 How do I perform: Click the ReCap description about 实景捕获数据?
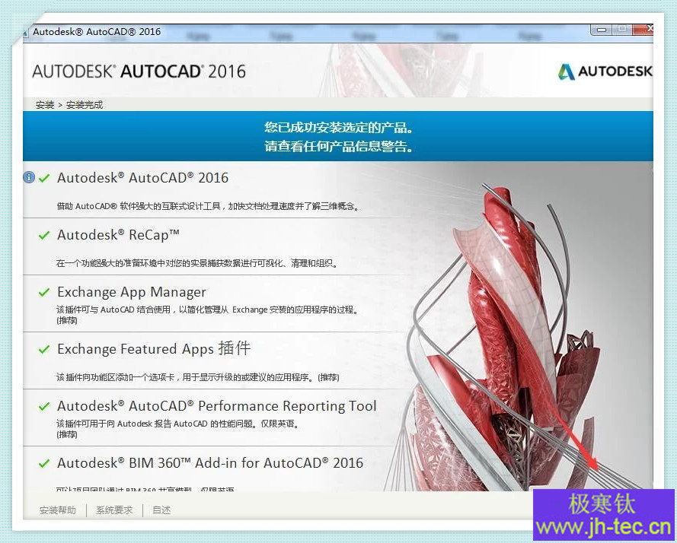click(197, 263)
